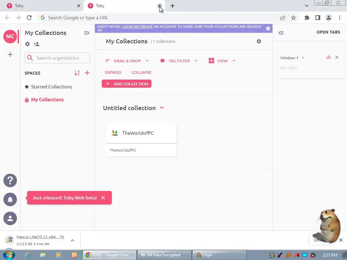The height and width of the screenshot is (260, 347).
Task: Close the first Toby tab
Action: (x=79, y=6)
